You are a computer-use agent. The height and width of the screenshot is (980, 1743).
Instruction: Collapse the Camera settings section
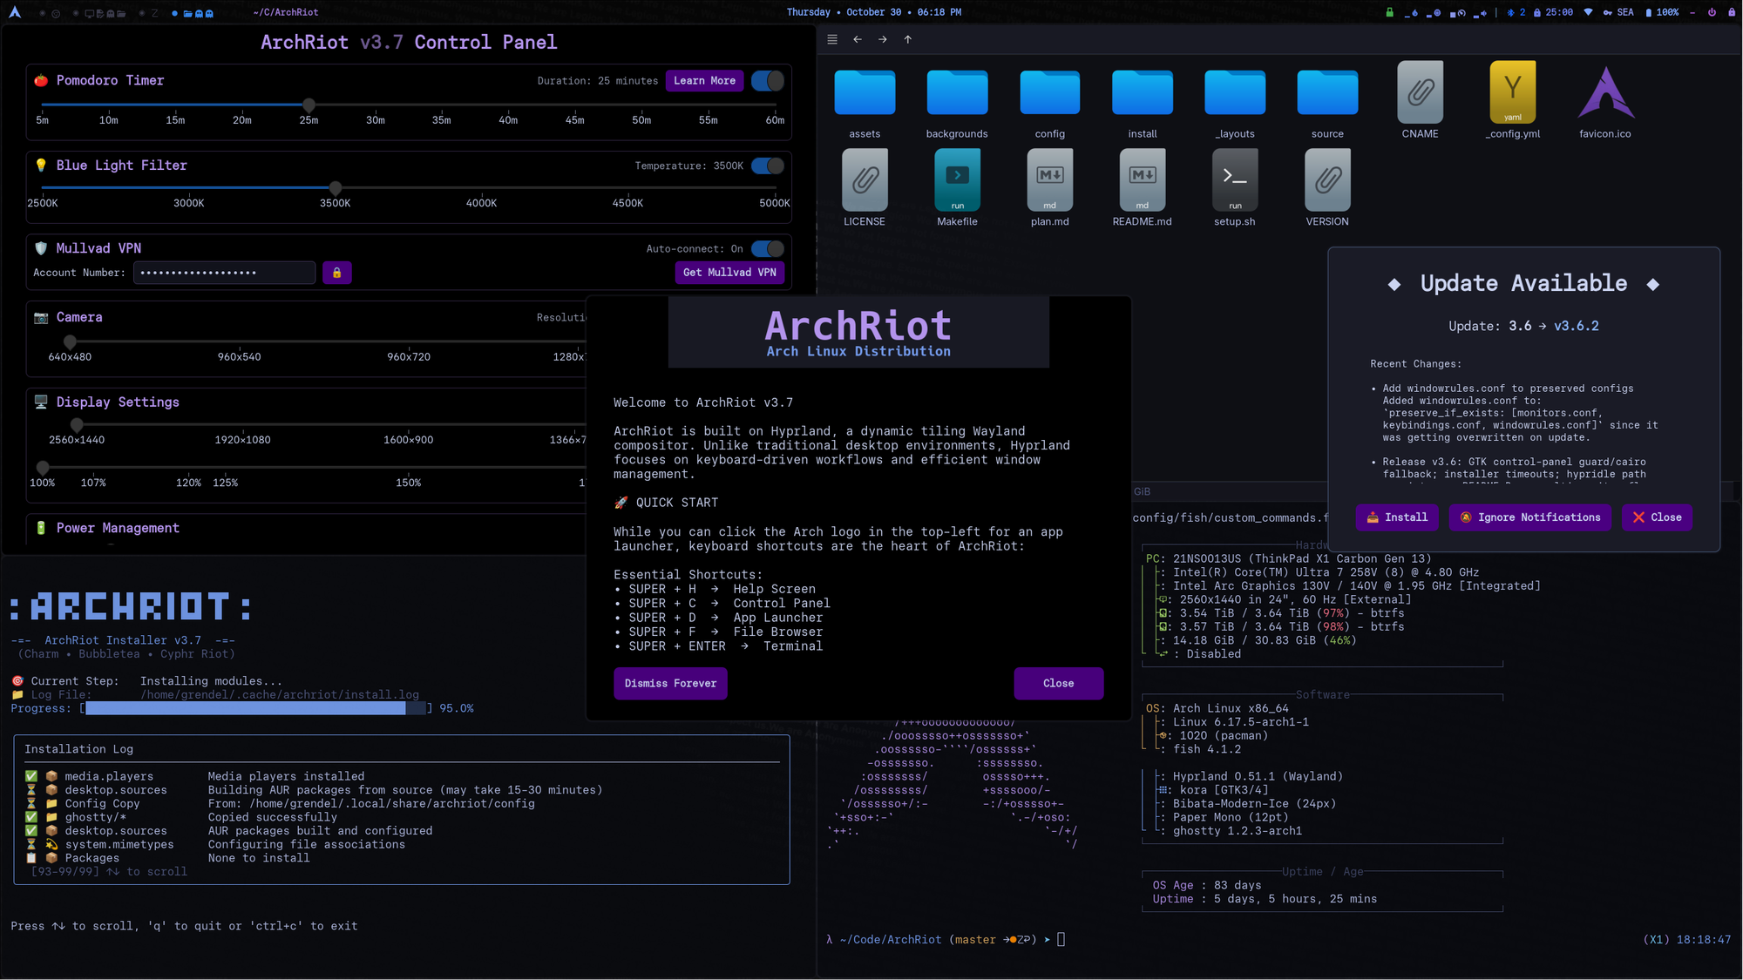click(x=79, y=317)
